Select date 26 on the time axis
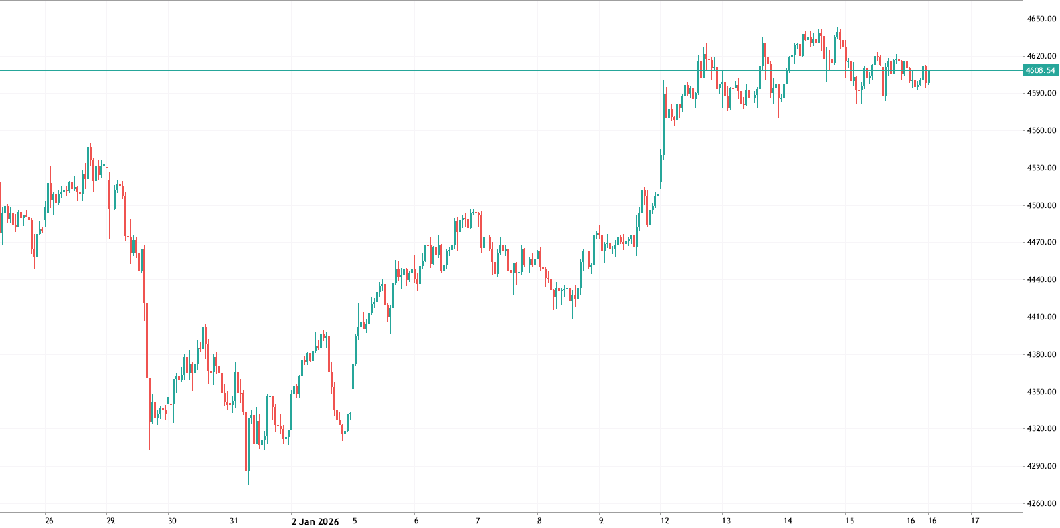This screenshot has height=528, width=1060. 49,521
